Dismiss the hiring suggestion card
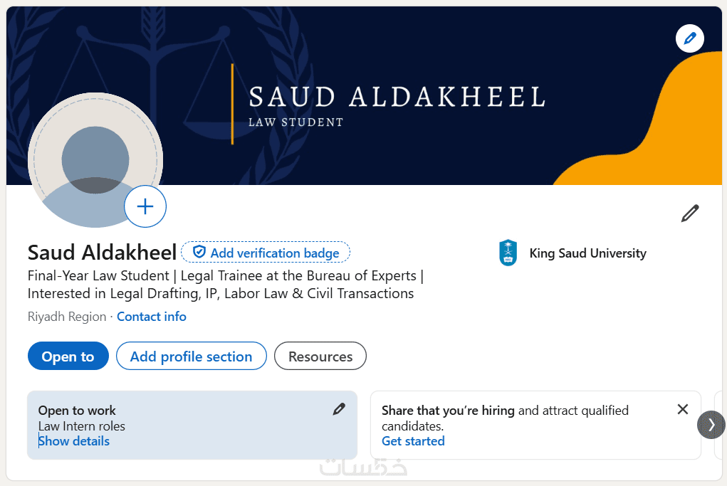 coord(682,409)
